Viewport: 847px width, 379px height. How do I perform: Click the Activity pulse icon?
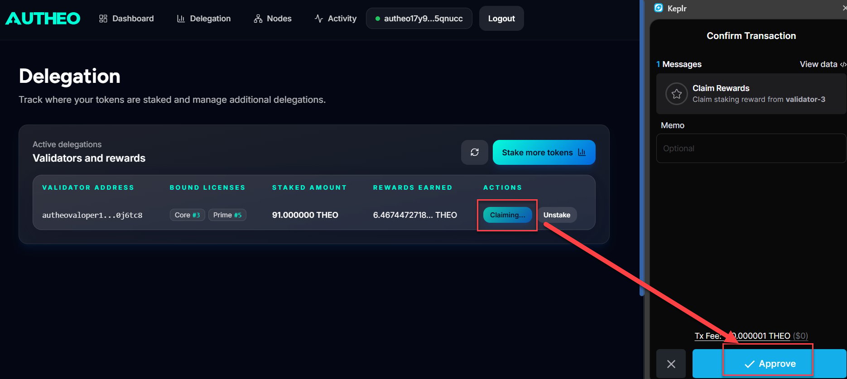(319, 19)
